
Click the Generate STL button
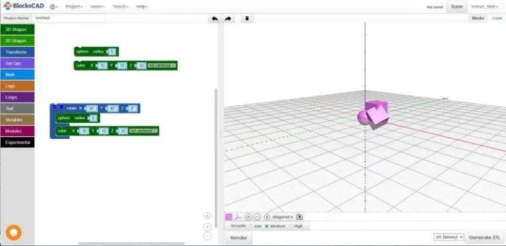(484, 237)
